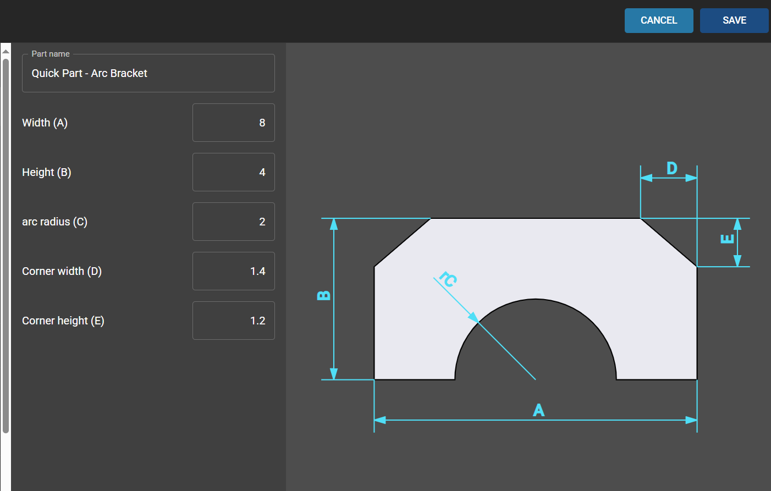
Task: Click the Corner height (E) label
Action: [x=63, y=321]
